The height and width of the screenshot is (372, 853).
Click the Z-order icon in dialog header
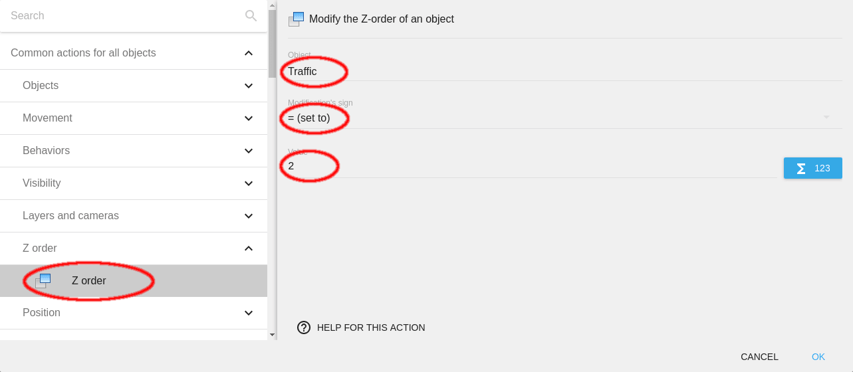pos(296,19)
